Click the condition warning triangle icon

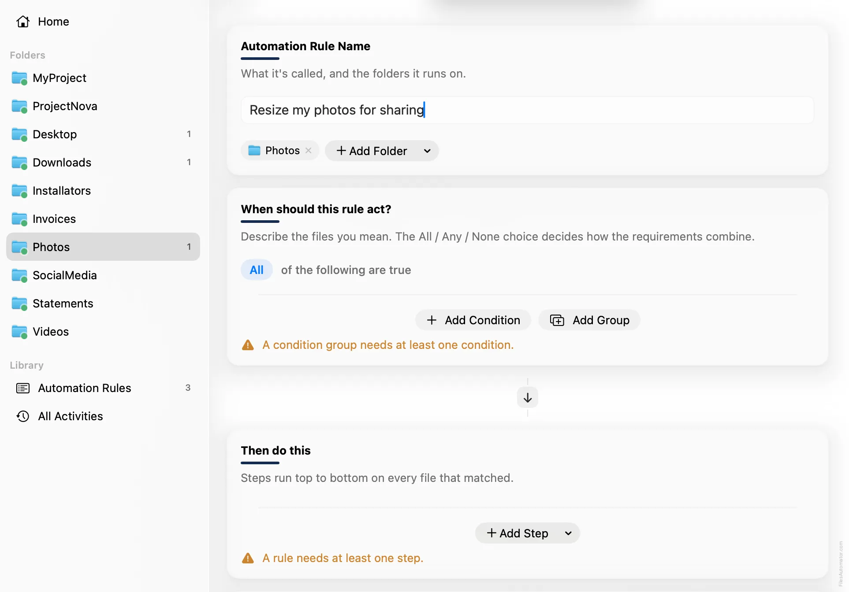tap(248, 345)
